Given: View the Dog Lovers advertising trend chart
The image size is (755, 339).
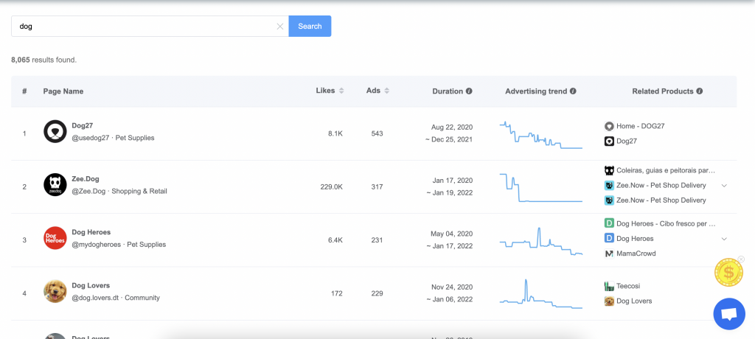Looking at the screenshot, I should point(541,294).
